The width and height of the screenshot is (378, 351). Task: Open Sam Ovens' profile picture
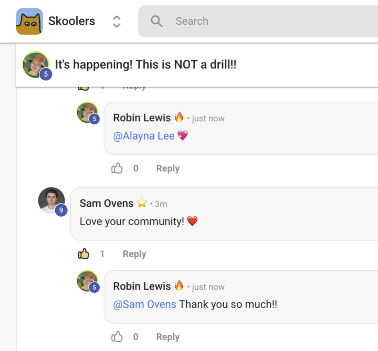(51, 200)
